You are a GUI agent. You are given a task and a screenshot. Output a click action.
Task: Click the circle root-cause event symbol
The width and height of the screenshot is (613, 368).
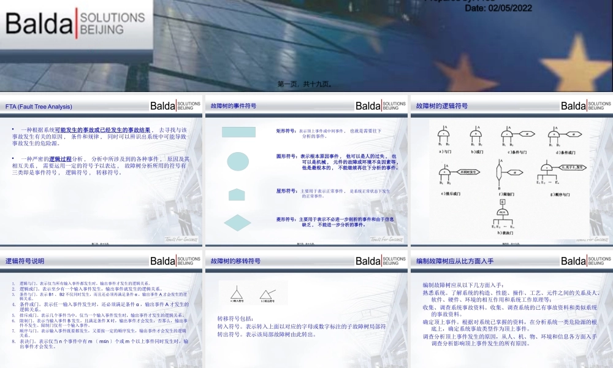tap(237, 161)
